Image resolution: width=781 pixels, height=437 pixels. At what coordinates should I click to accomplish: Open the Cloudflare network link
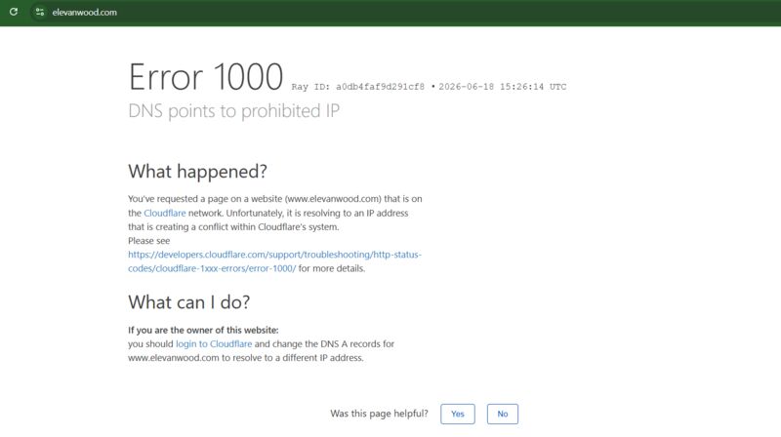tap(164, 213)
